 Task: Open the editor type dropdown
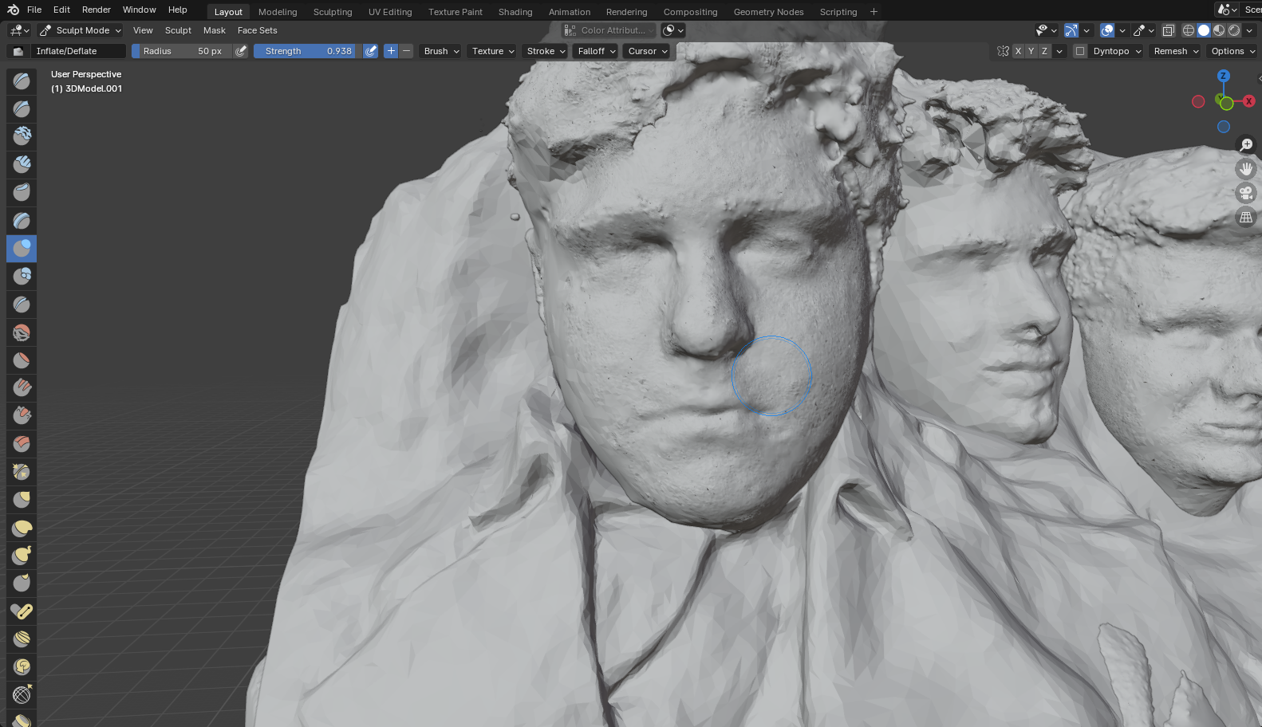[x=19, y=30]
